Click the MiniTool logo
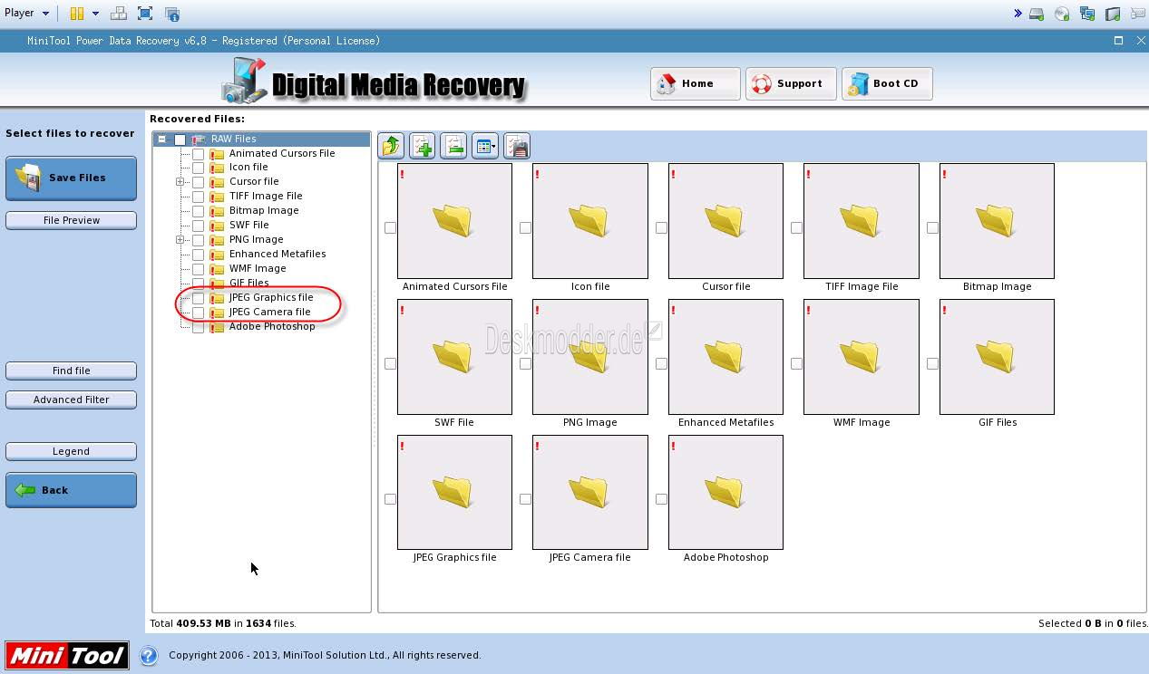The width and height of the screenshot is (1149, 674). pos(67,656)
